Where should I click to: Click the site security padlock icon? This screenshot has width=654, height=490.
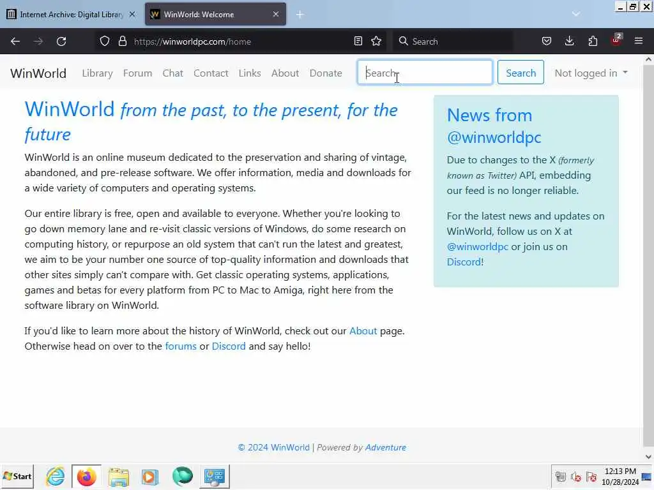pyautogui.click(x=122, y=41)
